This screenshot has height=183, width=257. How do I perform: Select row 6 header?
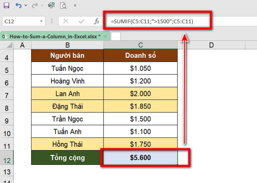pos(7,81)
